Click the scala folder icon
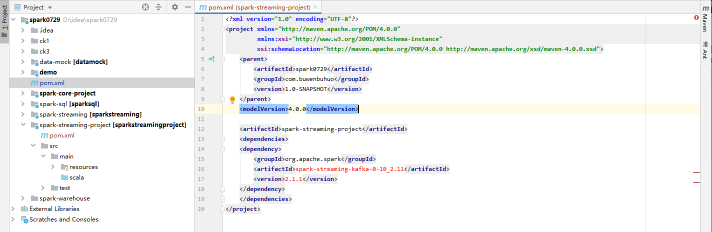712x232 pixels. coord(64,177)
